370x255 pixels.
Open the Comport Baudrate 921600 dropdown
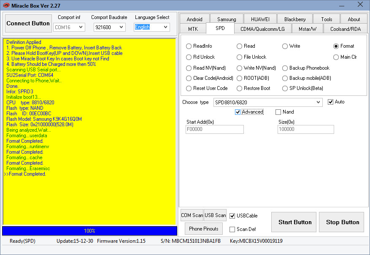[110, 27]
